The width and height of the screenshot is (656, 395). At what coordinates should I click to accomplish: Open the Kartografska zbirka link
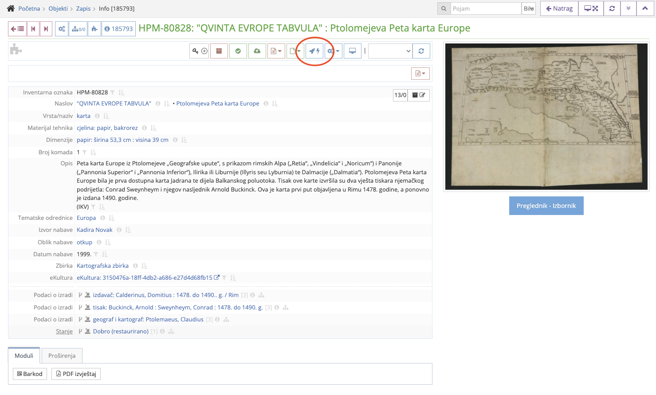(102, 266)
